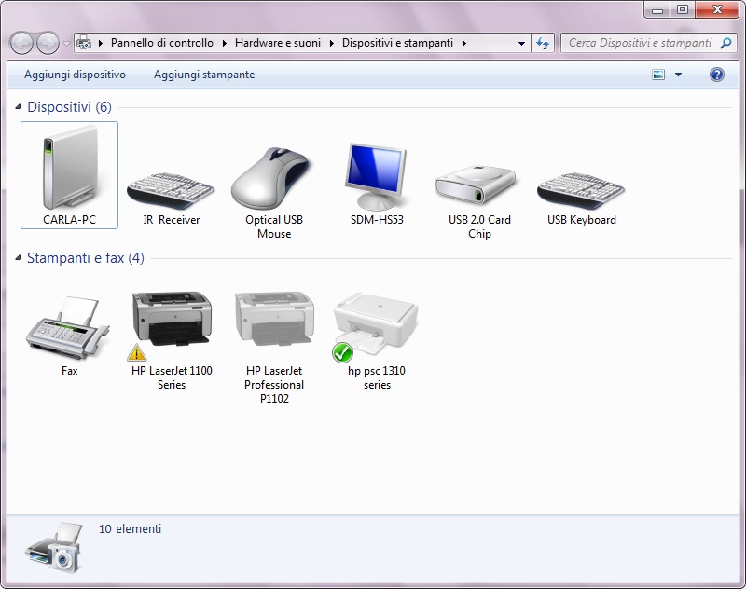The image size is (746, 589).
Task: Open the recent pages dropdown next to forward
Action: 66,43
